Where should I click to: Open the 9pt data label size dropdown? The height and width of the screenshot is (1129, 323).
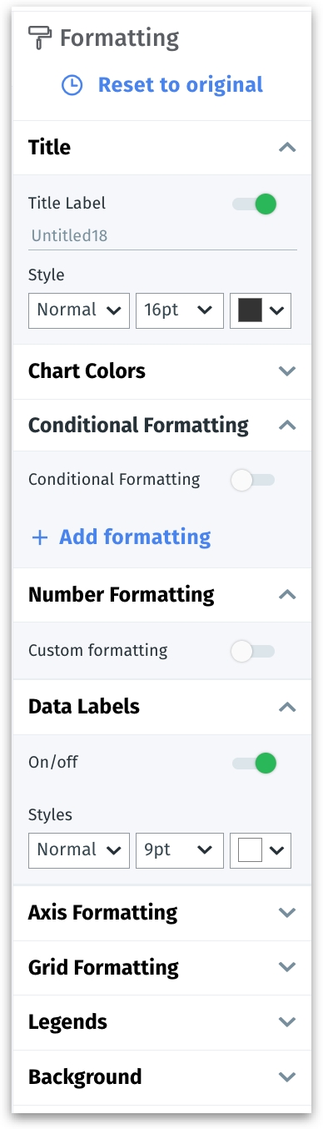coord(180,850)
